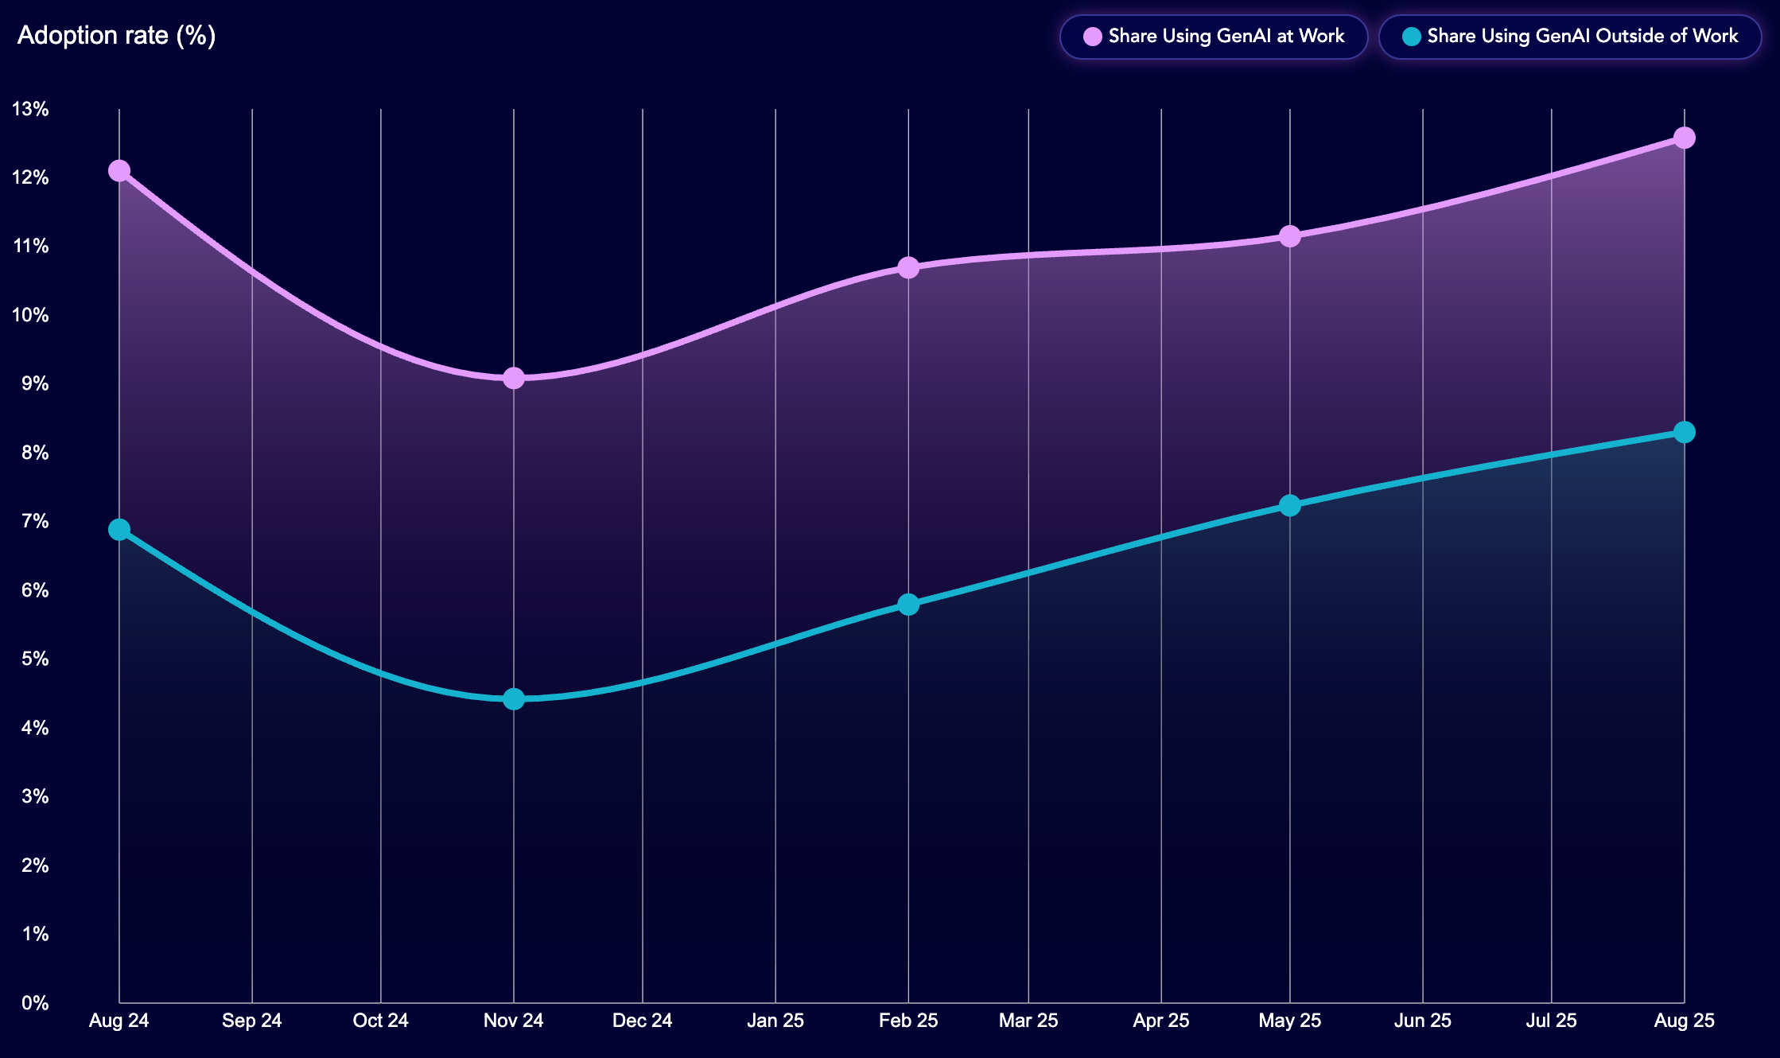Select purple Aug 25 data point

pos(1684,138)
